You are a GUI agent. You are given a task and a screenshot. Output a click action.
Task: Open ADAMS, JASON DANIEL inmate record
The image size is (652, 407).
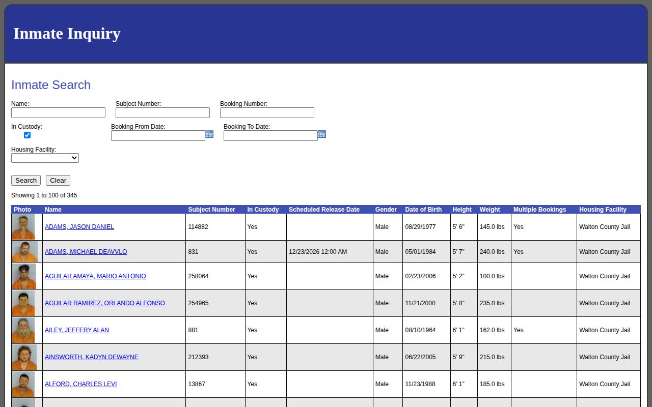pos(79,227)
